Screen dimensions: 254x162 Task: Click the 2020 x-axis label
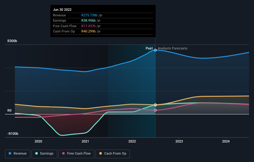click(x=38, y=141)
